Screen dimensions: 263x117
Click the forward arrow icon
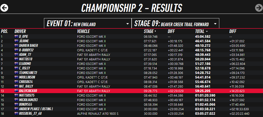tap(259, 8)
